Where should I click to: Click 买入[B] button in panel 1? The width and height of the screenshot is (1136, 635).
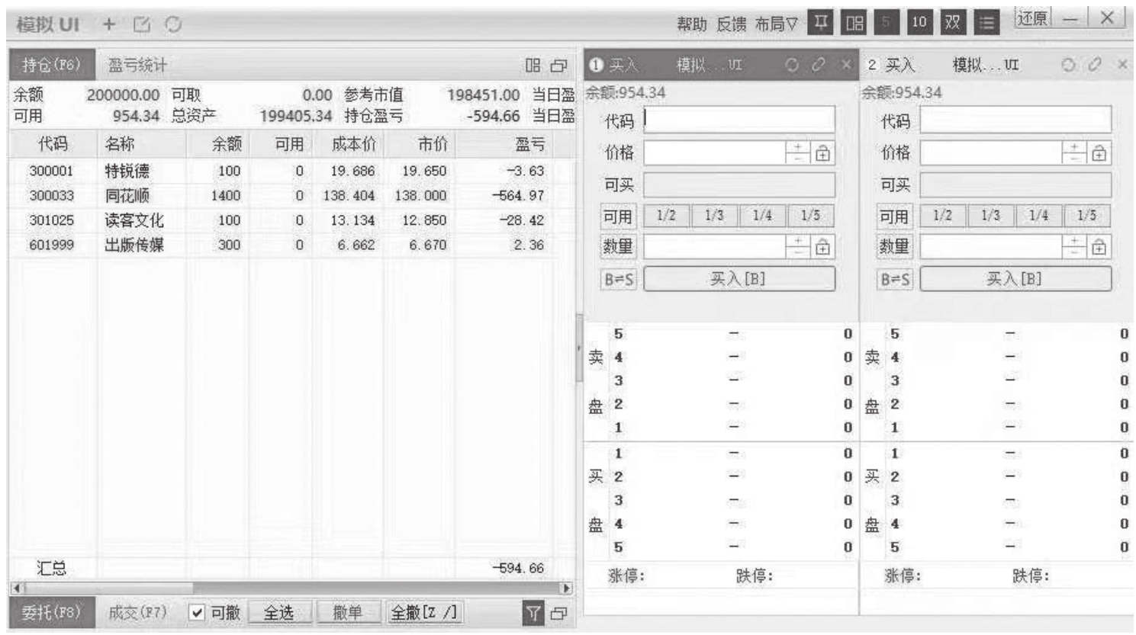click(739, 279)
